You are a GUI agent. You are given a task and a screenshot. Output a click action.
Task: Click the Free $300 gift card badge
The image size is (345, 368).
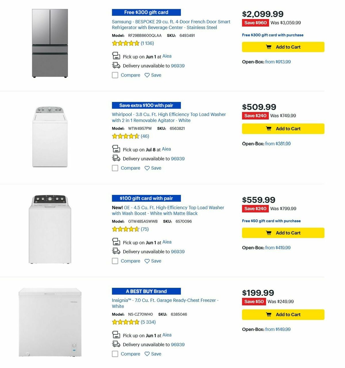click(x=146, y=12)
